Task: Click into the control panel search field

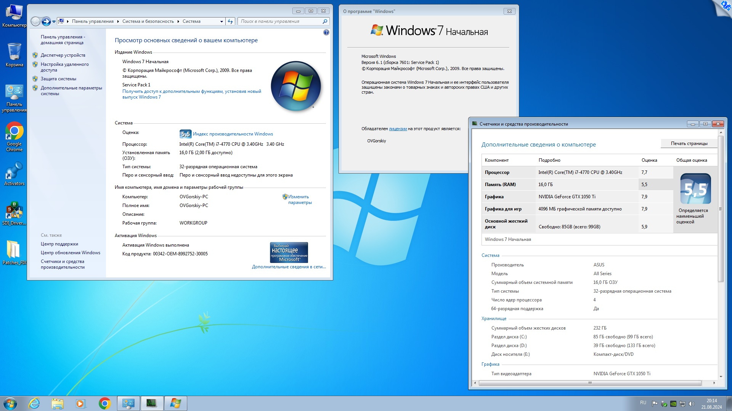Action: click(280, 22)
